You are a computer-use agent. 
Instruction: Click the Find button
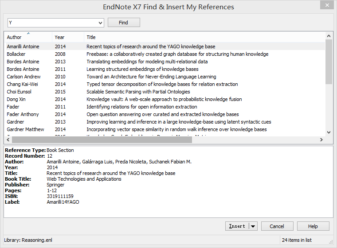point(124,23)
